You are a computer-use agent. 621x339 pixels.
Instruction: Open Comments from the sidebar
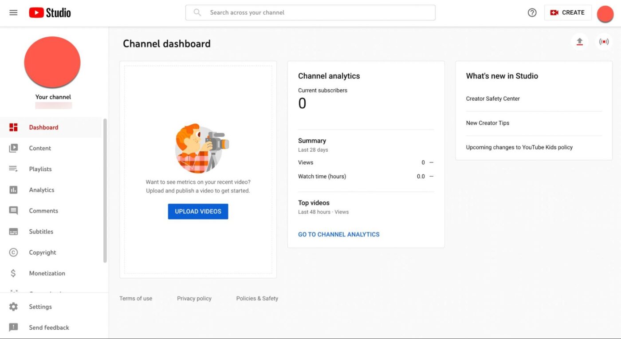pos(43,211)
